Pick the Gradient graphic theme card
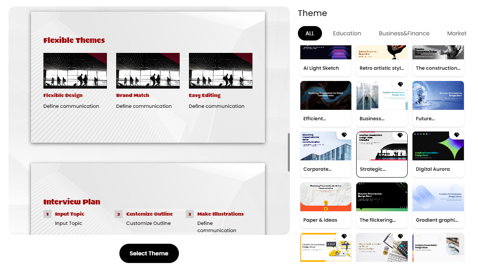Screen dimensions: 478x269 (438, 205)
